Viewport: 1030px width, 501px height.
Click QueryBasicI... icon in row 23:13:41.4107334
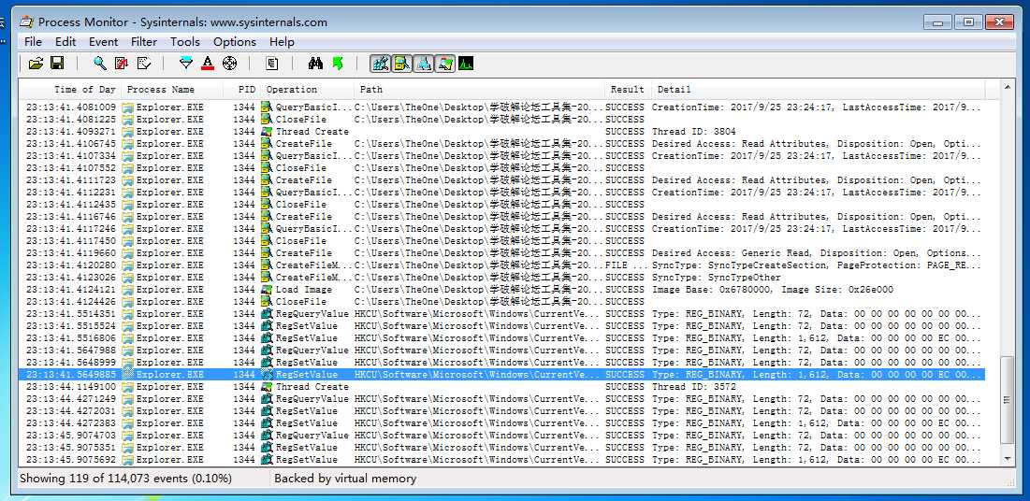click(266, 155)
